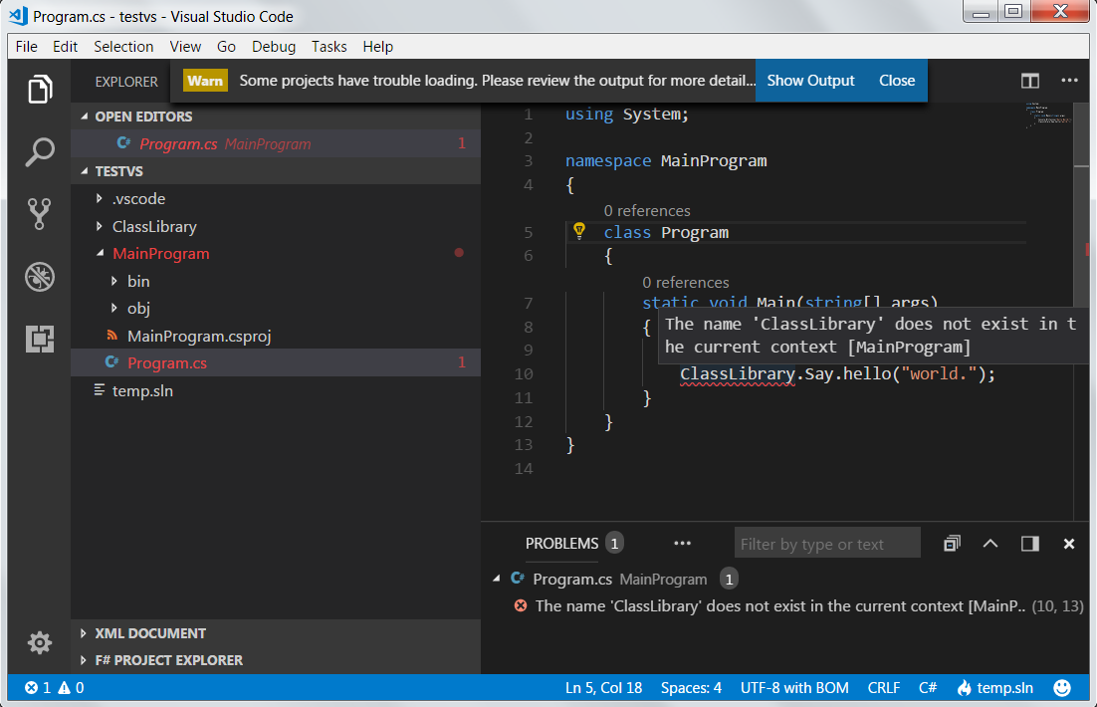Close the Problems panel
Image resolution: width=1097 pixels, height=707 pixels.
click(x=1069, y=544)
